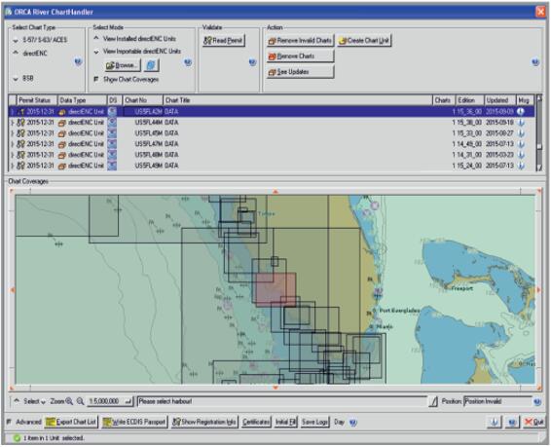Pan the coverage map west with the left arrow
The height and width of the screenshot is (447, 551).
(x=13, y=290)
